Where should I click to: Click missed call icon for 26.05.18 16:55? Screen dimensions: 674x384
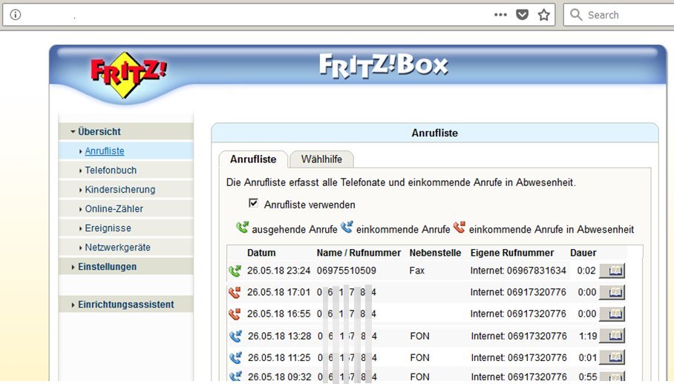pyautogui.click(x=235, y=314)
